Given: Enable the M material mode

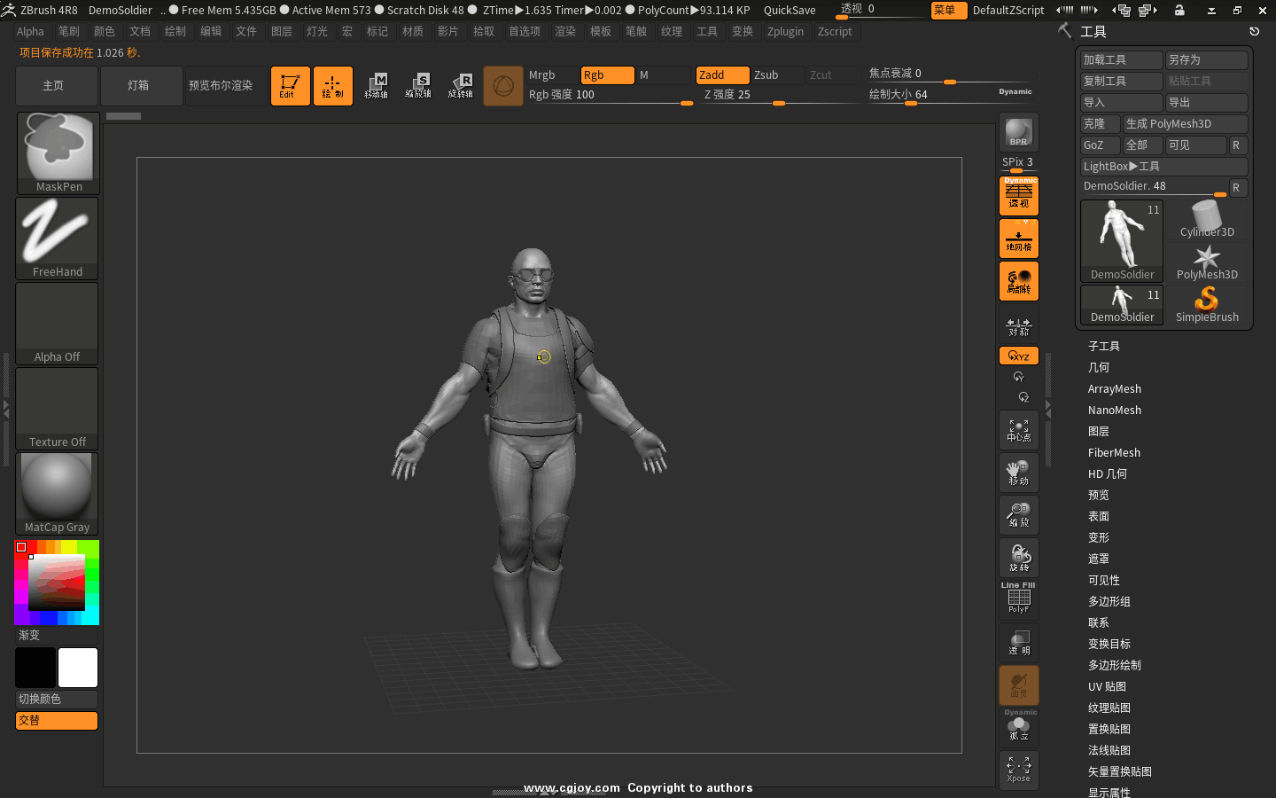Looking at the screenshot, I should pyautogui.click(x=663, y=74).
